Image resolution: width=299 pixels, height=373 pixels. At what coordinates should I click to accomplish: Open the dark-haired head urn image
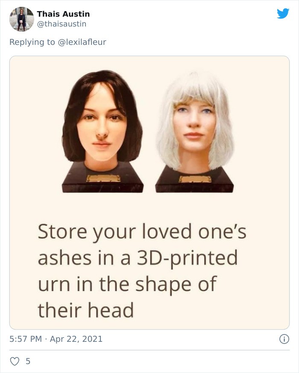click(103, 131)
